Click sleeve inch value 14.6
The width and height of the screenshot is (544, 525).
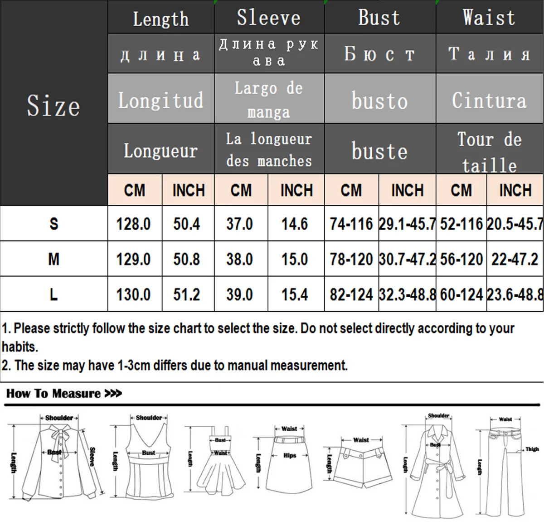point(295,223)
